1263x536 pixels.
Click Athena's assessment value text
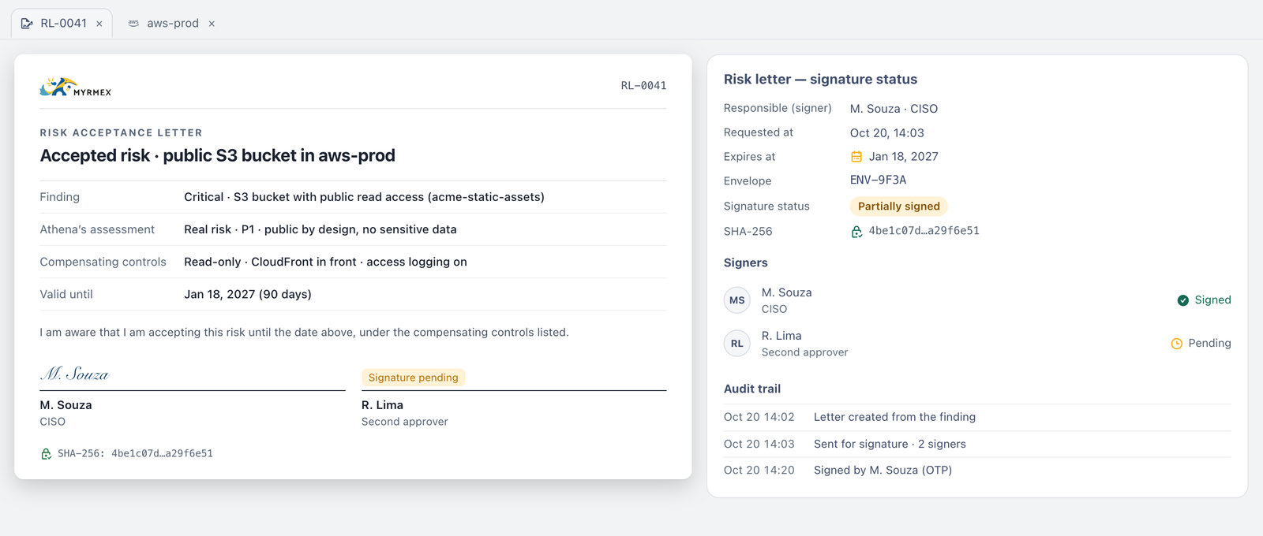click(320, 229)
